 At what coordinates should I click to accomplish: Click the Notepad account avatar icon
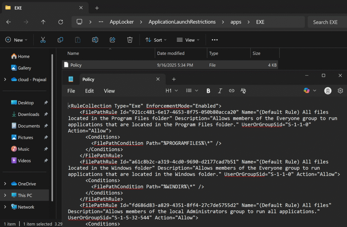pos(328,91)
